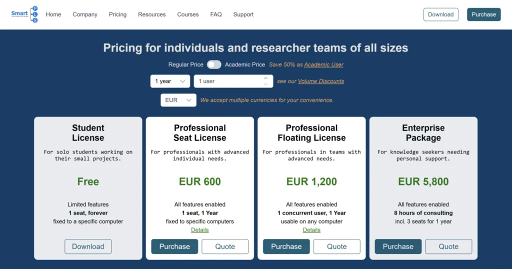The height and width of the screenshot is (269, 512).
Task: Click the 'Student License' heading
Action: click(88, 133)
